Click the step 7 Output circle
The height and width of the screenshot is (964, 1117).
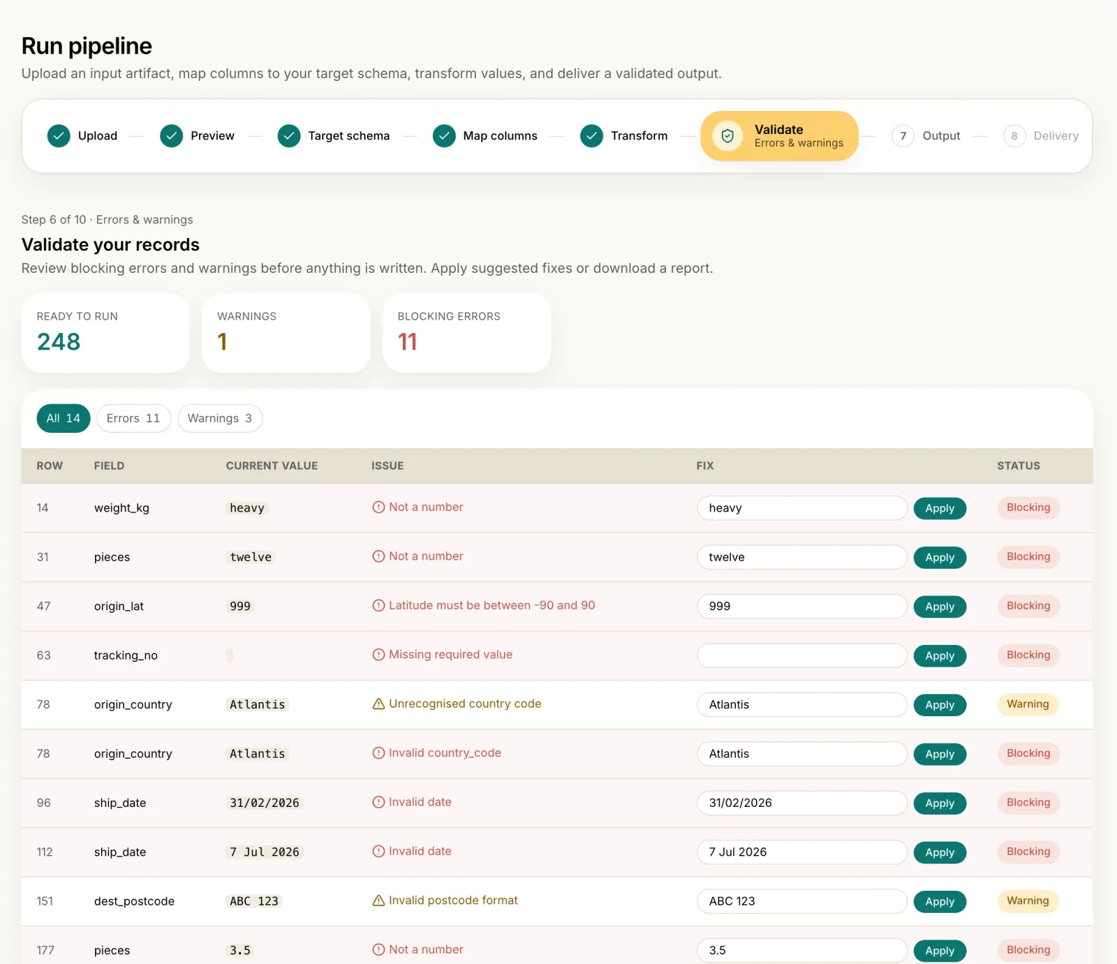[903, 136]
